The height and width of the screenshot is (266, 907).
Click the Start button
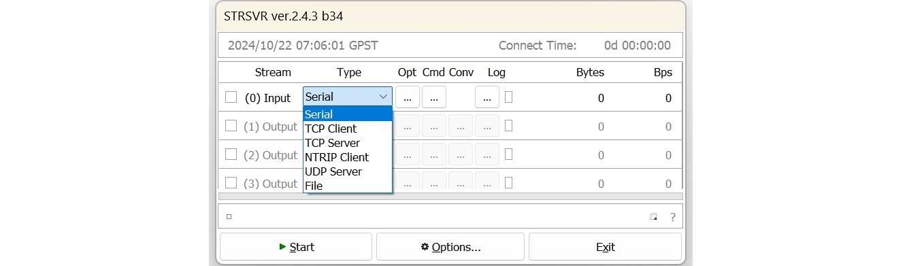(x=296, y=247)
